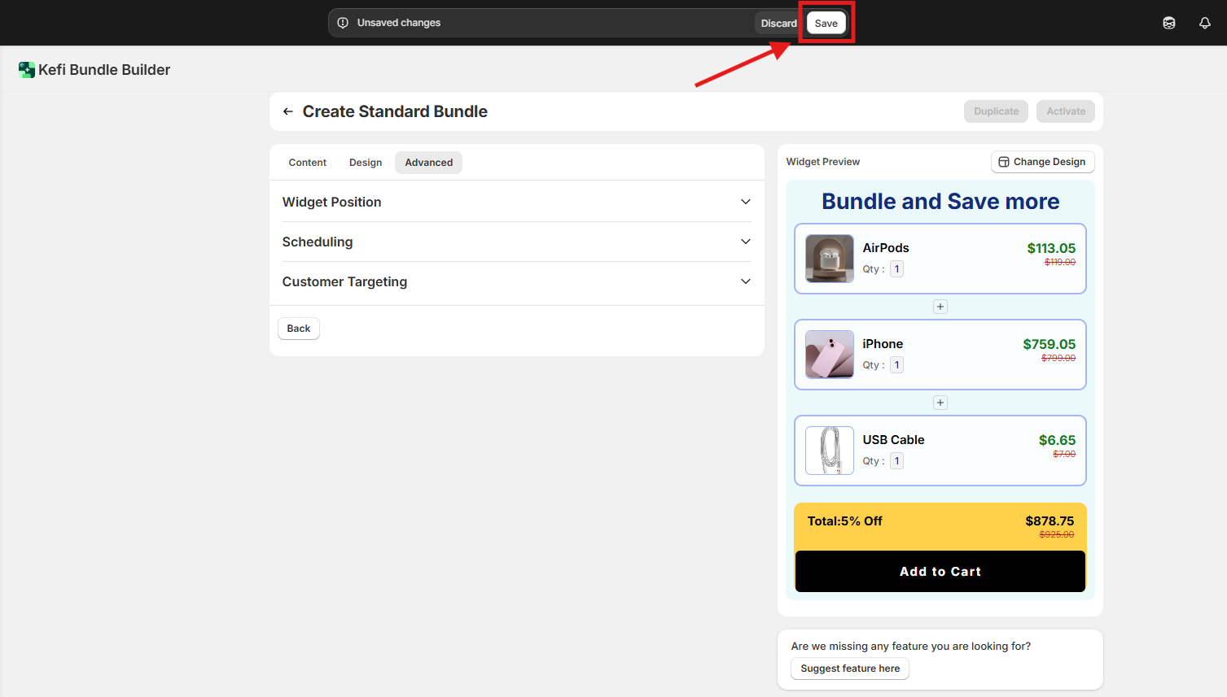The width and height of the screenshot is (1227, 697).
Task: Switch to the Design tab
Action: 366,163
